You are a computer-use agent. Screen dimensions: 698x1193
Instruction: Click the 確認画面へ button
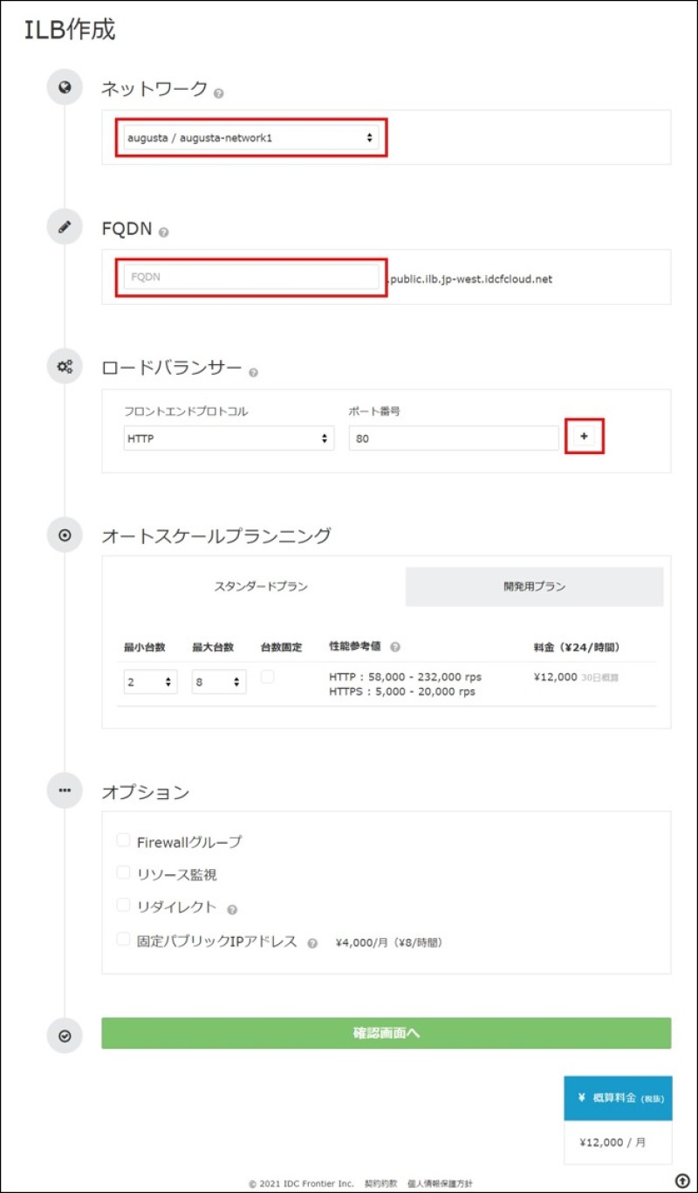[386, 1033]
